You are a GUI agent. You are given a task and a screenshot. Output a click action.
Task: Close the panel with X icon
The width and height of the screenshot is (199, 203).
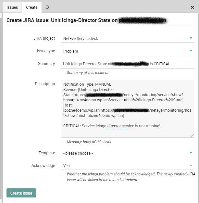(x=193, y=7)
